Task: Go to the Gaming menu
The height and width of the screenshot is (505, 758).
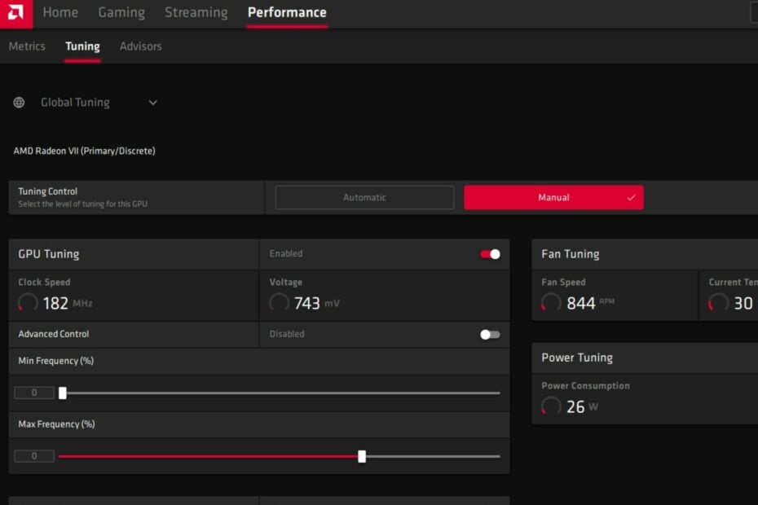Action: (121, 12)
